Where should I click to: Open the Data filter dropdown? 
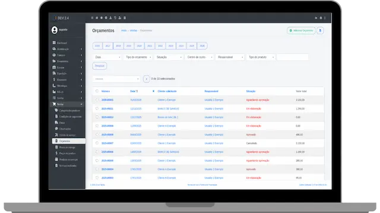pos(107,57)
